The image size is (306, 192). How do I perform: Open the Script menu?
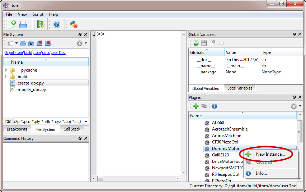(x=38, y=14)
